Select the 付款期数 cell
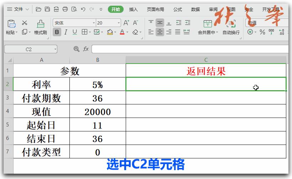The height and width of the screenshot is (179, 292). pyautogui.click(x=41, y=98)
